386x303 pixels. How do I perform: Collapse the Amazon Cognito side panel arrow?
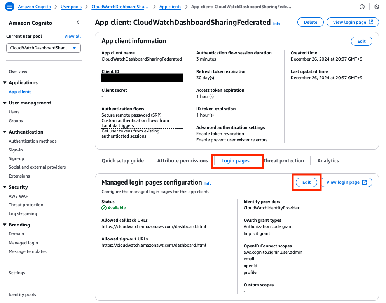[78, 23]
